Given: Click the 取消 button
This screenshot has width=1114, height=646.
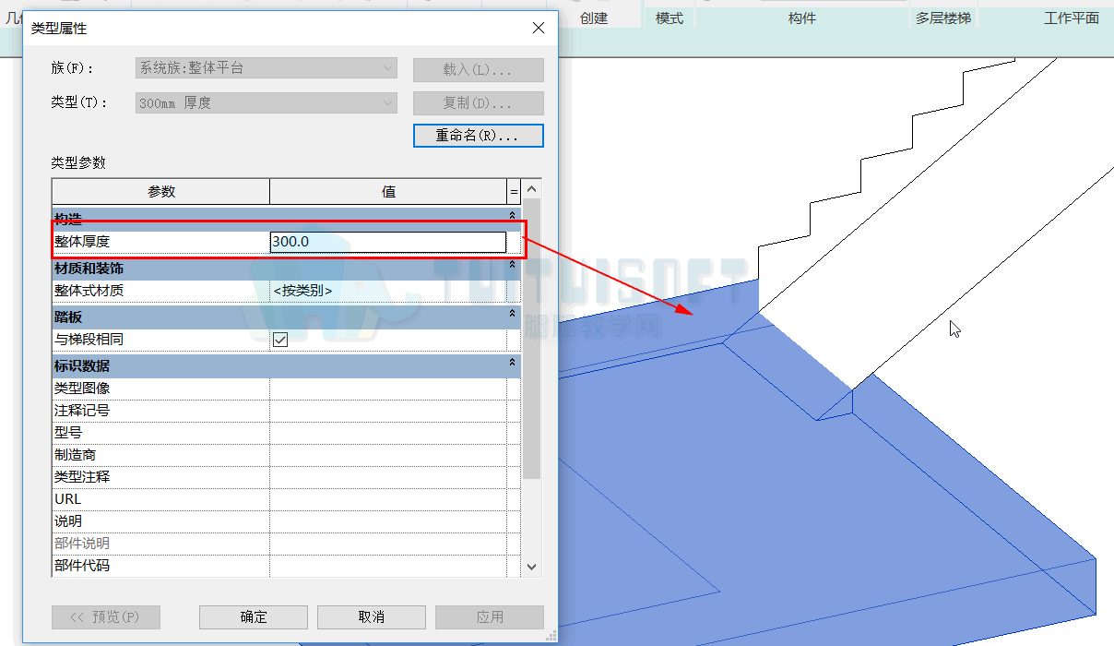Looking at the screenshot, I should 372,616.
